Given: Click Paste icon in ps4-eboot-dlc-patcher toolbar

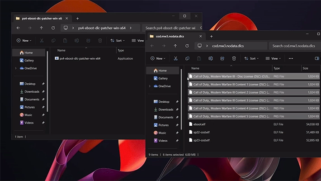Looking at the screenshot, I should click(65, 41).
